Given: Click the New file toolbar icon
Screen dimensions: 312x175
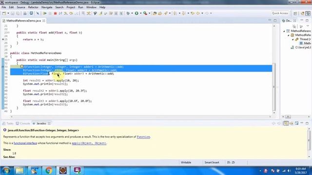Looking at the screenshot, I should [x=4, y=13].
